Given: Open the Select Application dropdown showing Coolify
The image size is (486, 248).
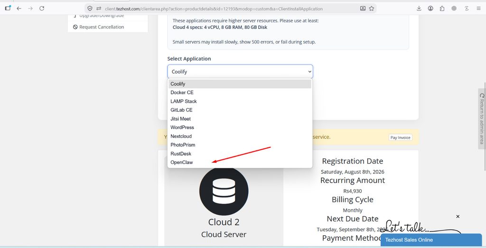Looking at the screenshot, I should [x=240, y=72].
